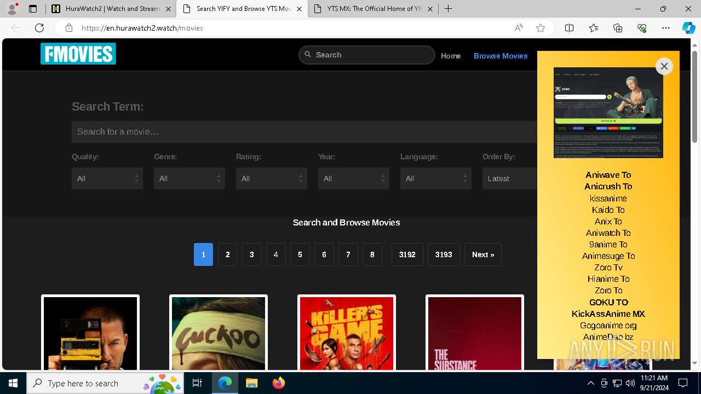This screenshot has height=394, width=701.
Task: Open the Year dropdown
Action: [354, 178]
